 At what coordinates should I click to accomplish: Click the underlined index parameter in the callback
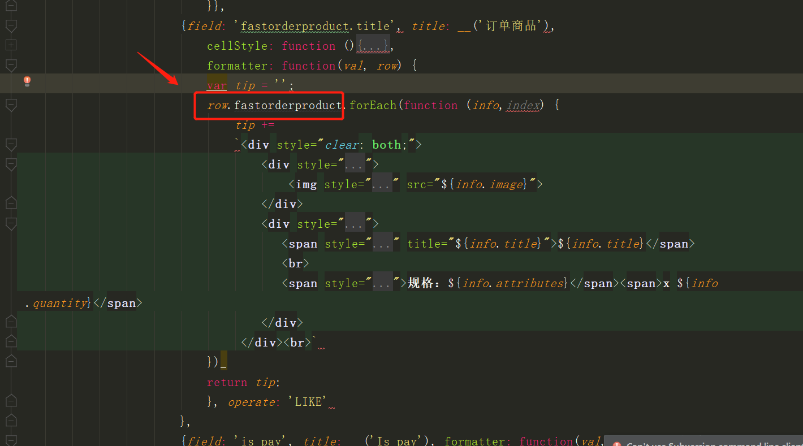coord(522,105)
